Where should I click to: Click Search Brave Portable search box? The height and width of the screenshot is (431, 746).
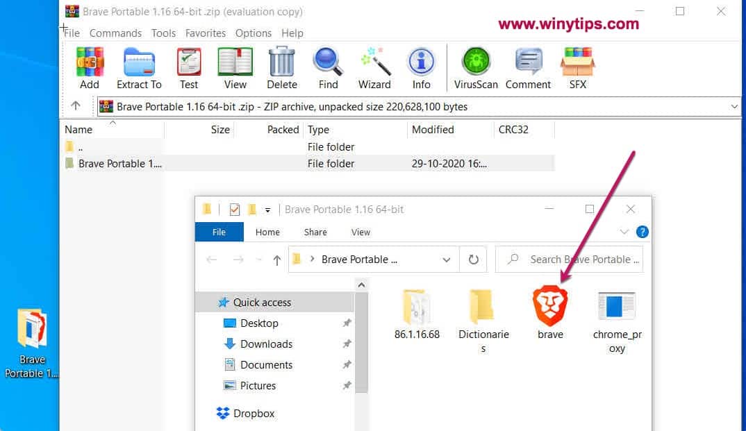(x=569, y=260)
